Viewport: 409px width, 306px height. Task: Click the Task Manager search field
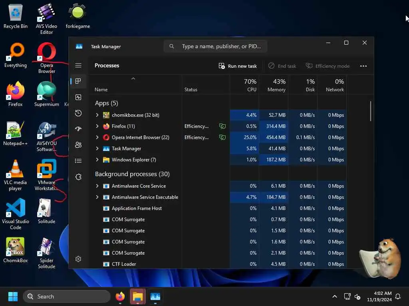click(x=215, y=46)
